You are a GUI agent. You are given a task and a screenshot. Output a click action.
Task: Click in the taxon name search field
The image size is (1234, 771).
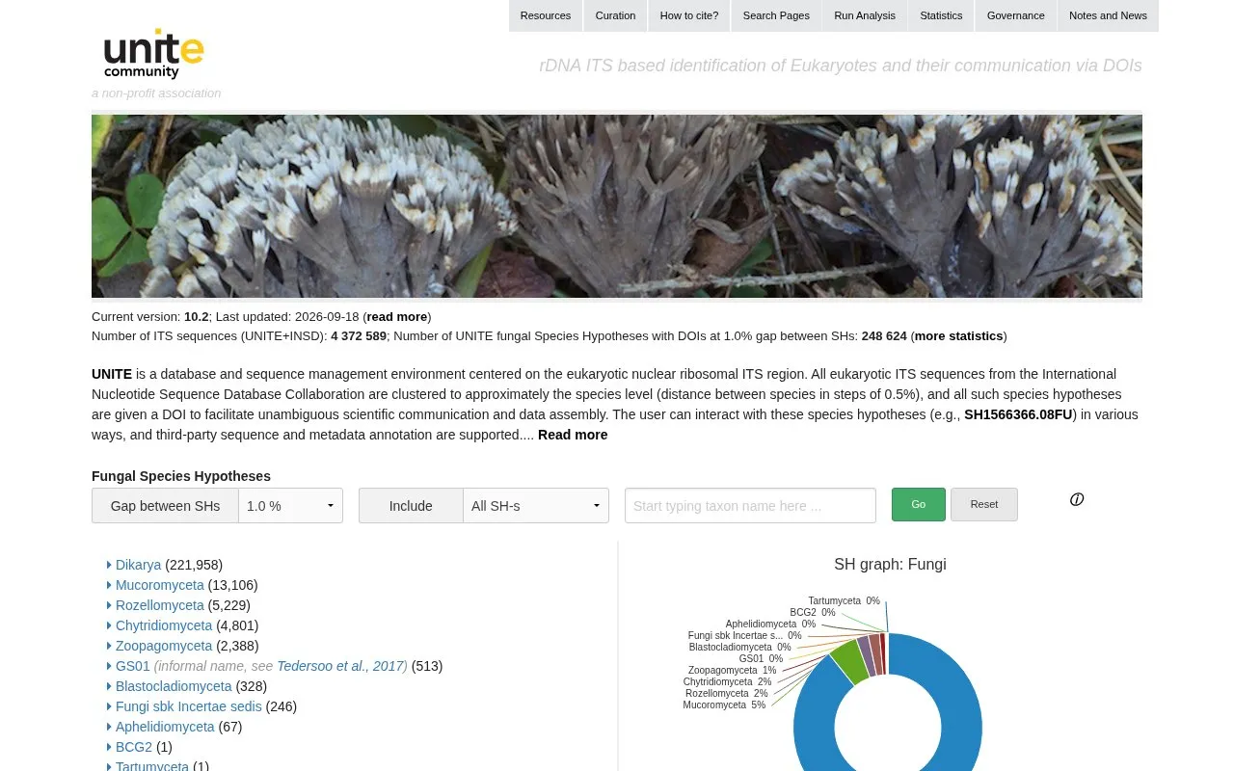click(x=750, y=506)
